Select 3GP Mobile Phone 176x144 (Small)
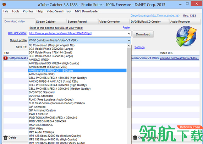Image resolution: width=203 pixels, height=144 pixels. click(77, 52)
